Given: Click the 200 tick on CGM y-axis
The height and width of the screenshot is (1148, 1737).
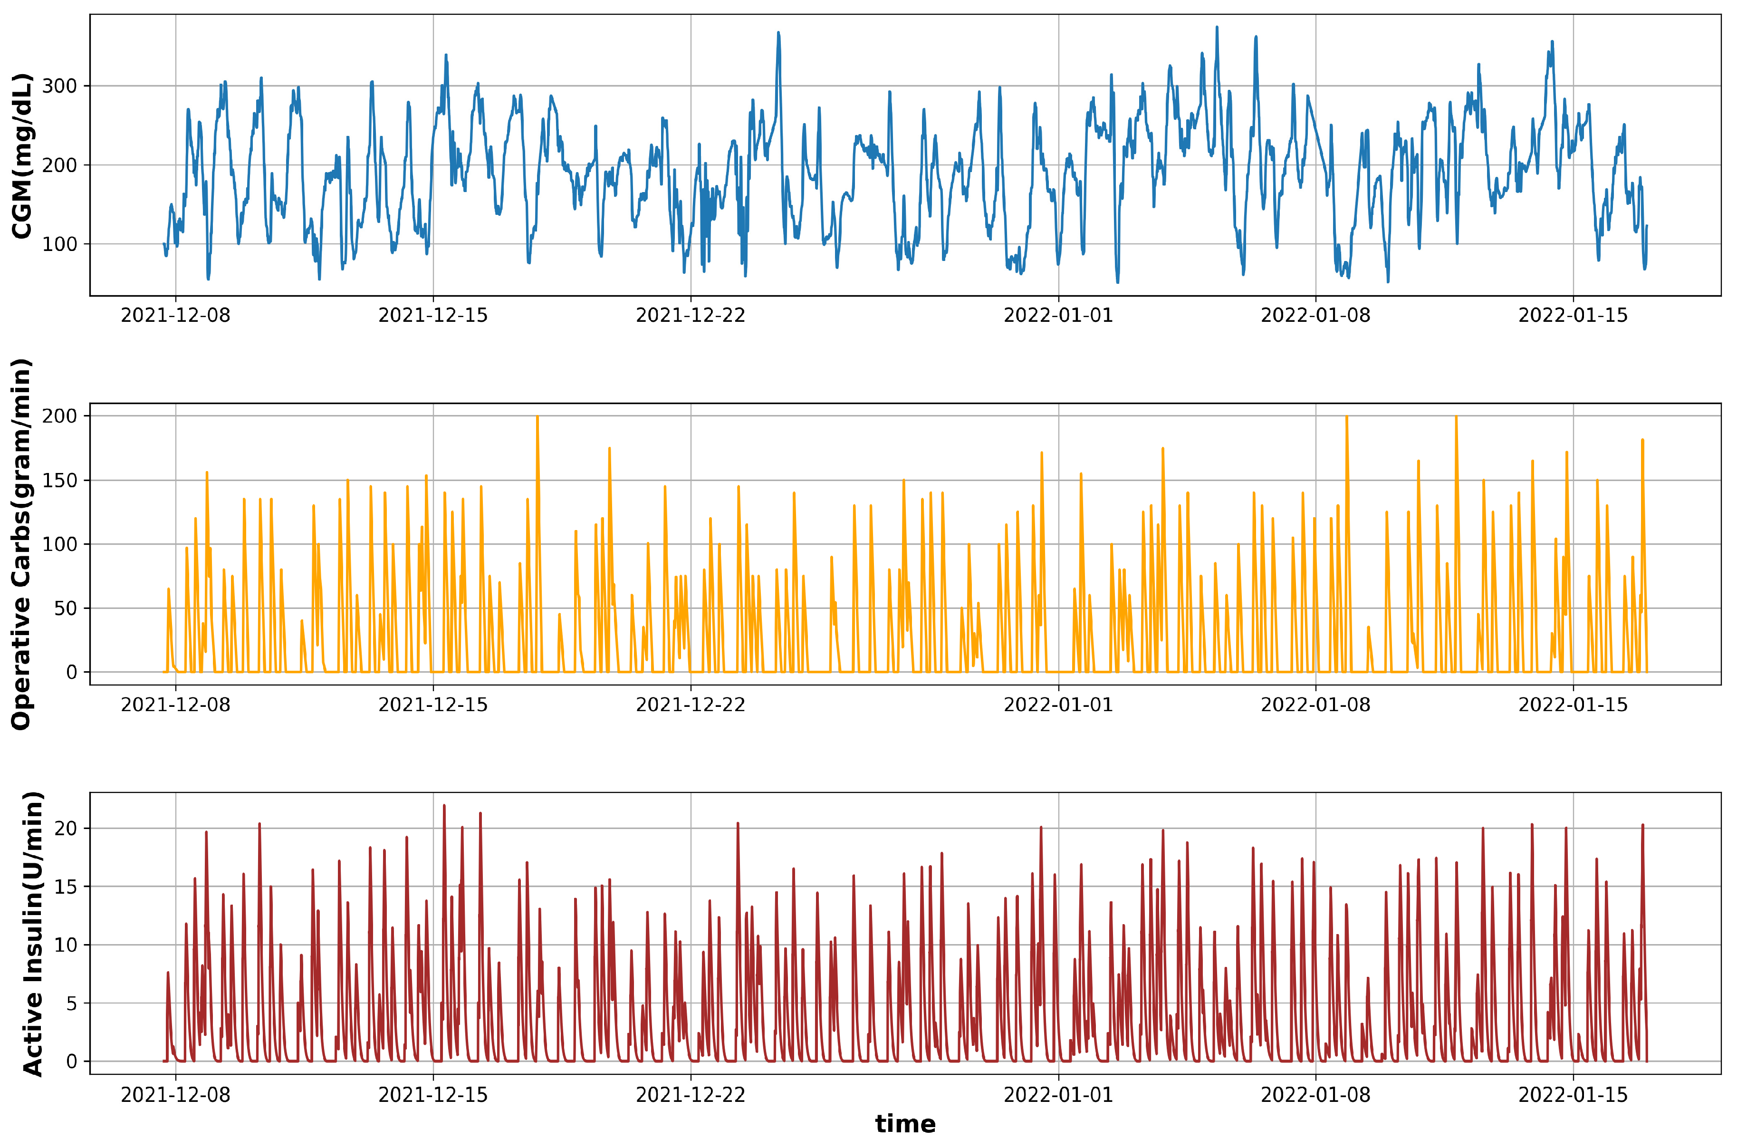Looking at the screenshot, I should [x=59, y=165].
